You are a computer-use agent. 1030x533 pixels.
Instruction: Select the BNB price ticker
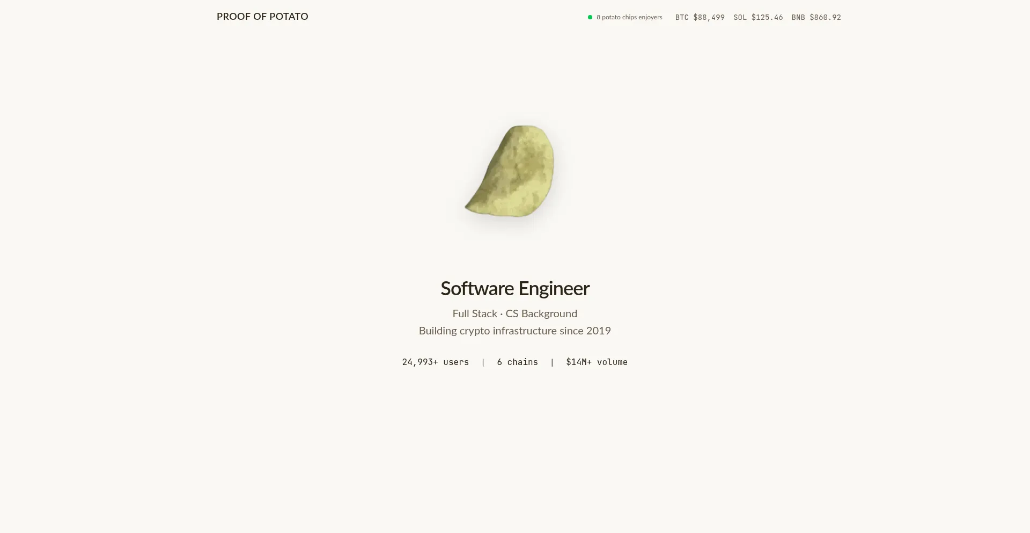[816, 17]
